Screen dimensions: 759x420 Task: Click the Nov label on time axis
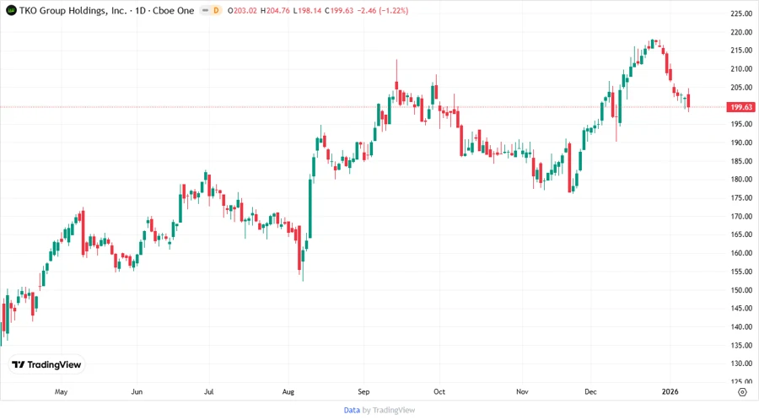pos(522,391)
